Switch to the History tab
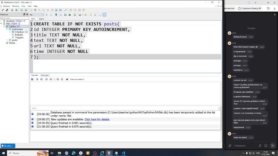278x156 pixels. pyautogui.click(x=41, y=19)
